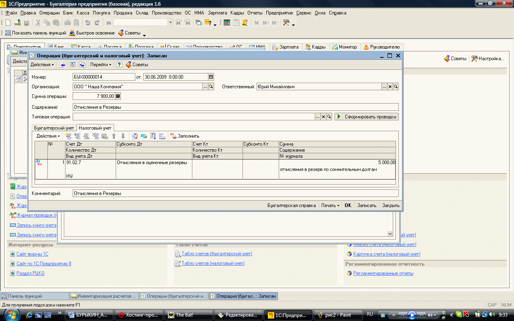Screen dimensions: 514x321
Task: Click the M memory button in main toolbar
Action: pos(257,23)
